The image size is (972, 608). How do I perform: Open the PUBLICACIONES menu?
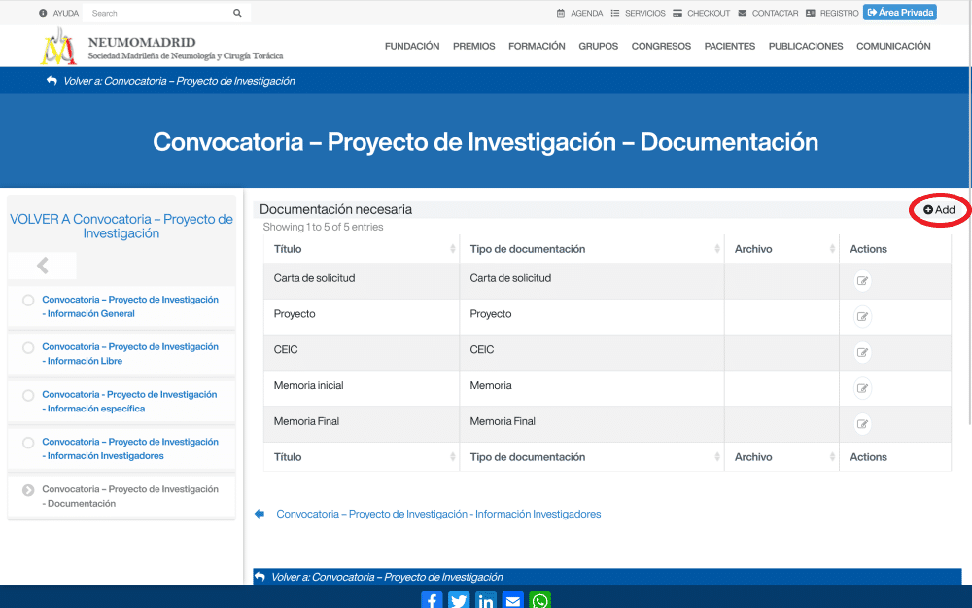(806, 46)
